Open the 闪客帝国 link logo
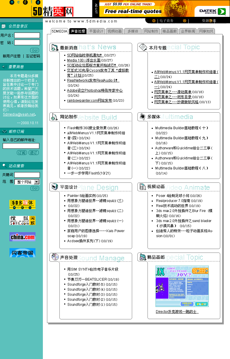This screenshot has width=230, height=359. tap(22, 253)
